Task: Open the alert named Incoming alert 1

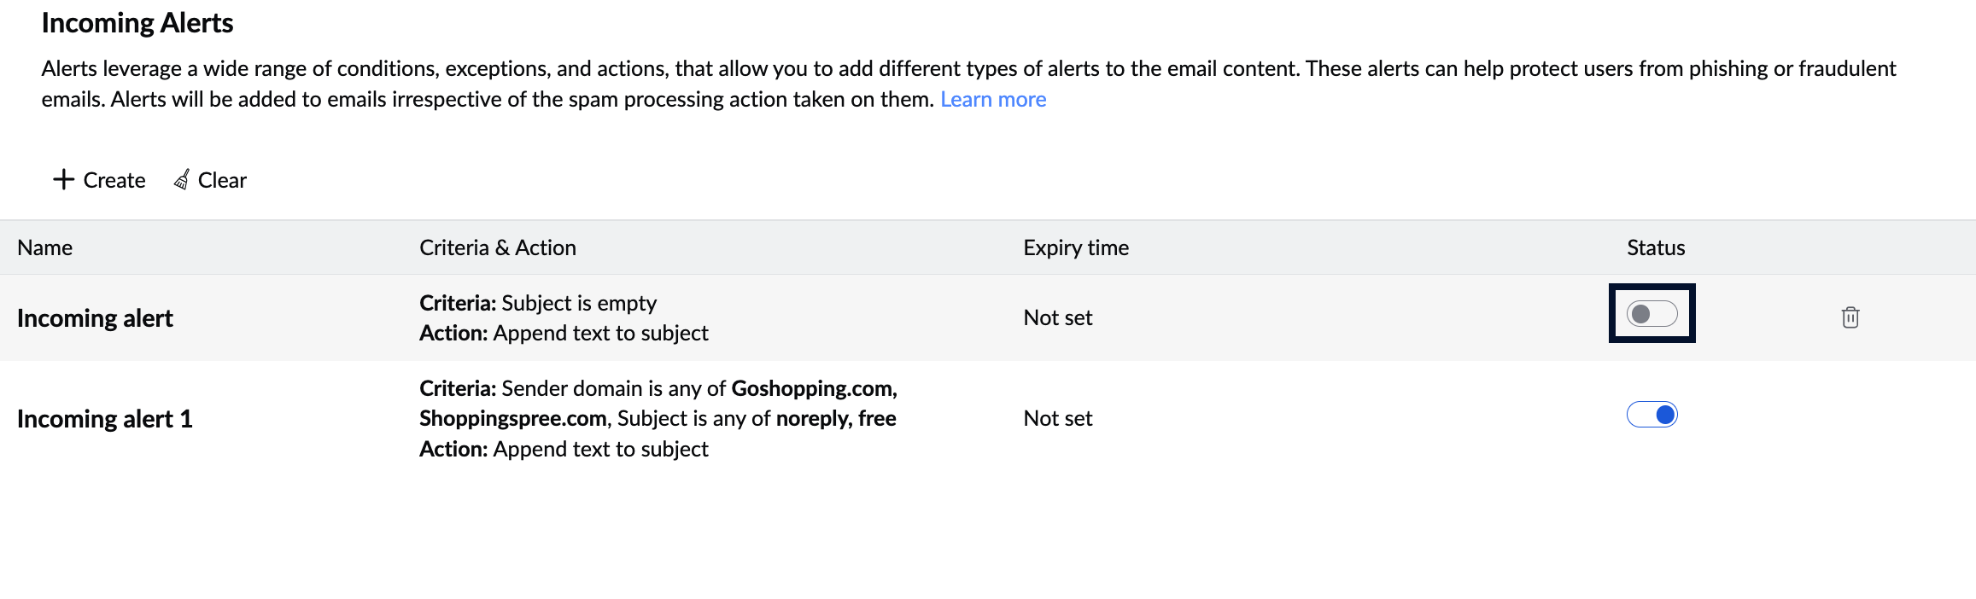Action: [x=104, y=419]
